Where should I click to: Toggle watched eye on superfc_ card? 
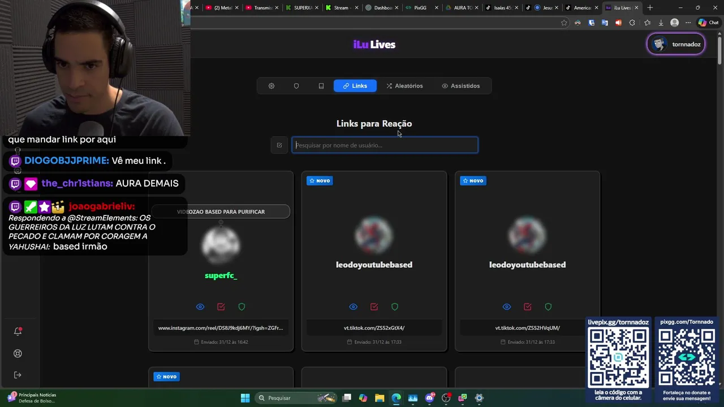tap(200, 307)
